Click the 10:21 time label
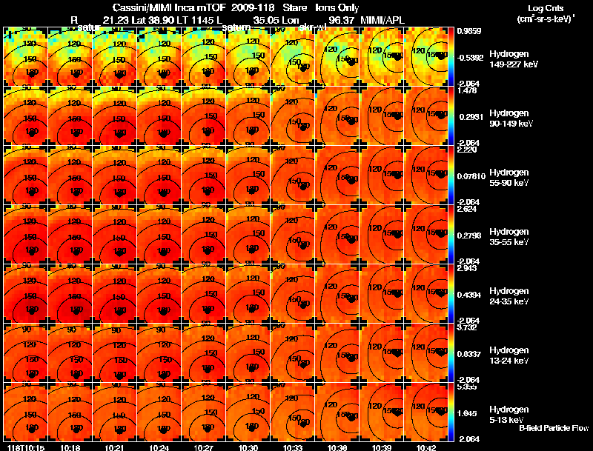Viewport: 593px width, 451px height. 114,447
